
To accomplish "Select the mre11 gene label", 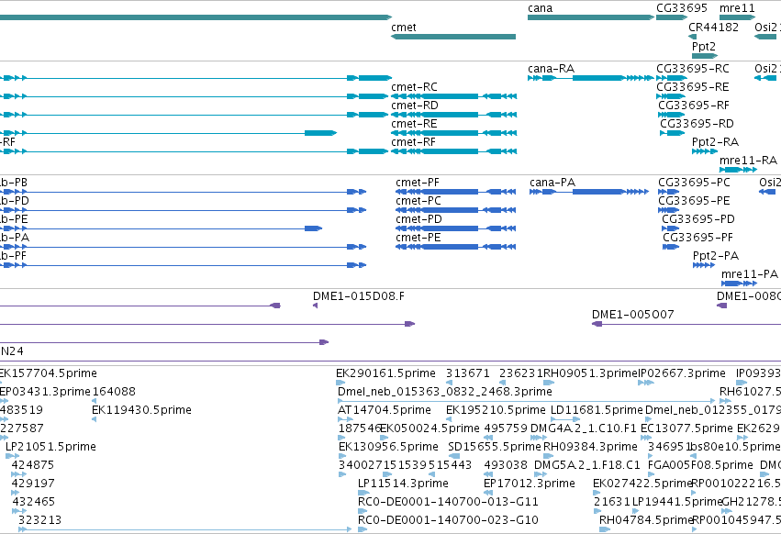I will 737,8.
